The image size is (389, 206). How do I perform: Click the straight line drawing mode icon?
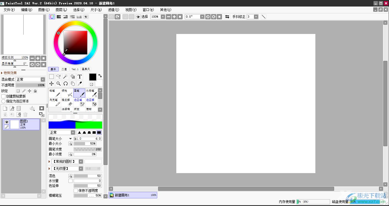(x=263, y=17)
